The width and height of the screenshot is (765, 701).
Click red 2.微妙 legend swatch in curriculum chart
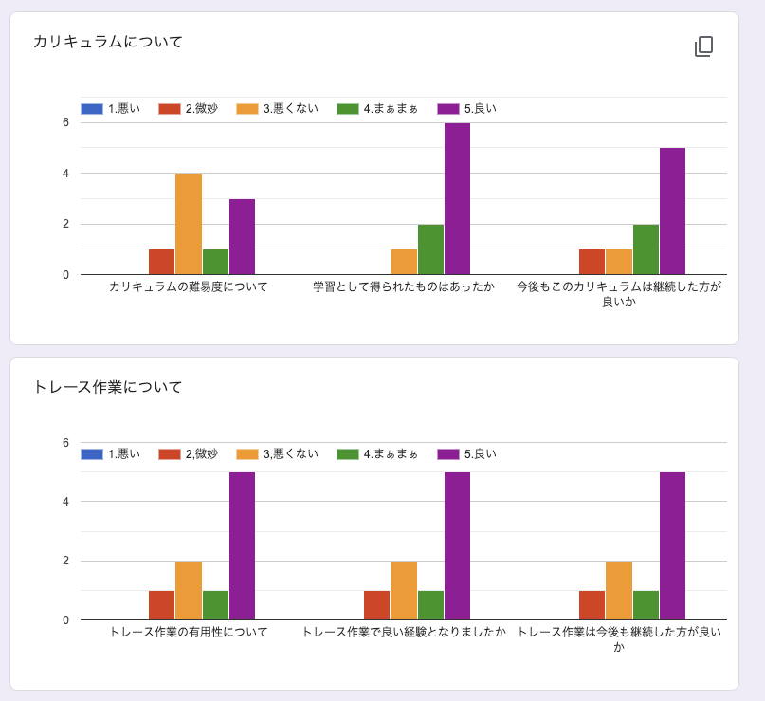[170, 109]
